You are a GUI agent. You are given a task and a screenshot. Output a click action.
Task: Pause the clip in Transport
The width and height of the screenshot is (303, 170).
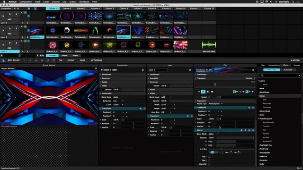pos(208,92)
